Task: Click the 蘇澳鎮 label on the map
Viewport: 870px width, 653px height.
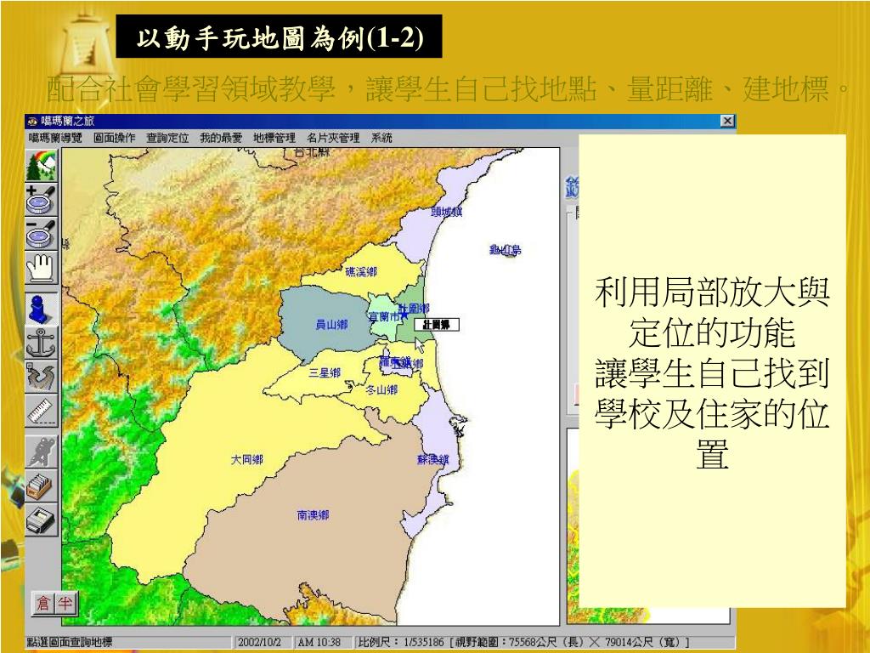Action: coord(432,460)
